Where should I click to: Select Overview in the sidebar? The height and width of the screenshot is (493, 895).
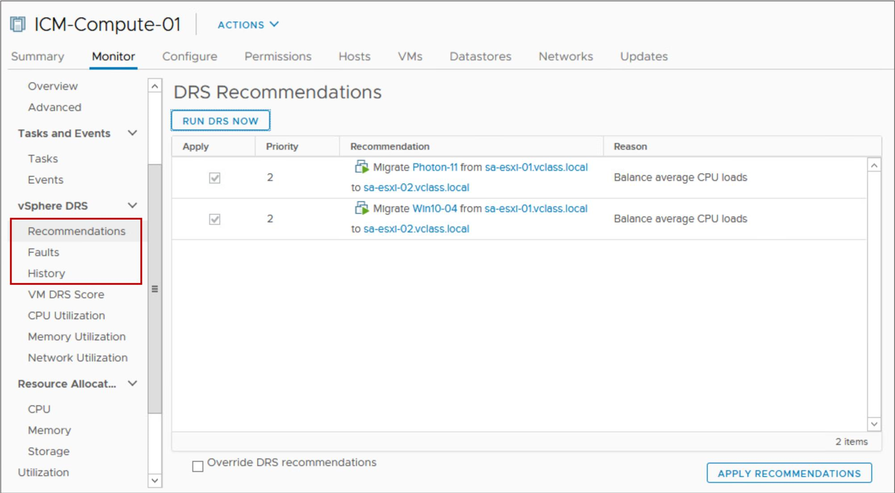click(53, 86)
